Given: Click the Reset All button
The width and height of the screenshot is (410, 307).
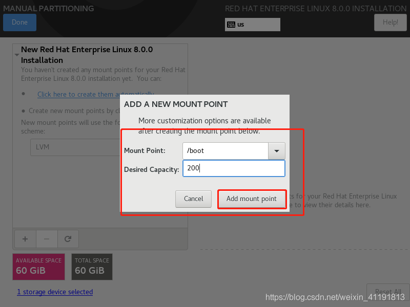Looking at the screenshot, I should tap(388, 292).
